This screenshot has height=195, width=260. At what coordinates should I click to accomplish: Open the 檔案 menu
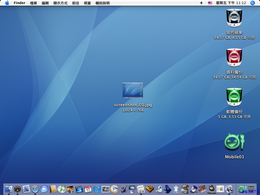coord(33,3)
